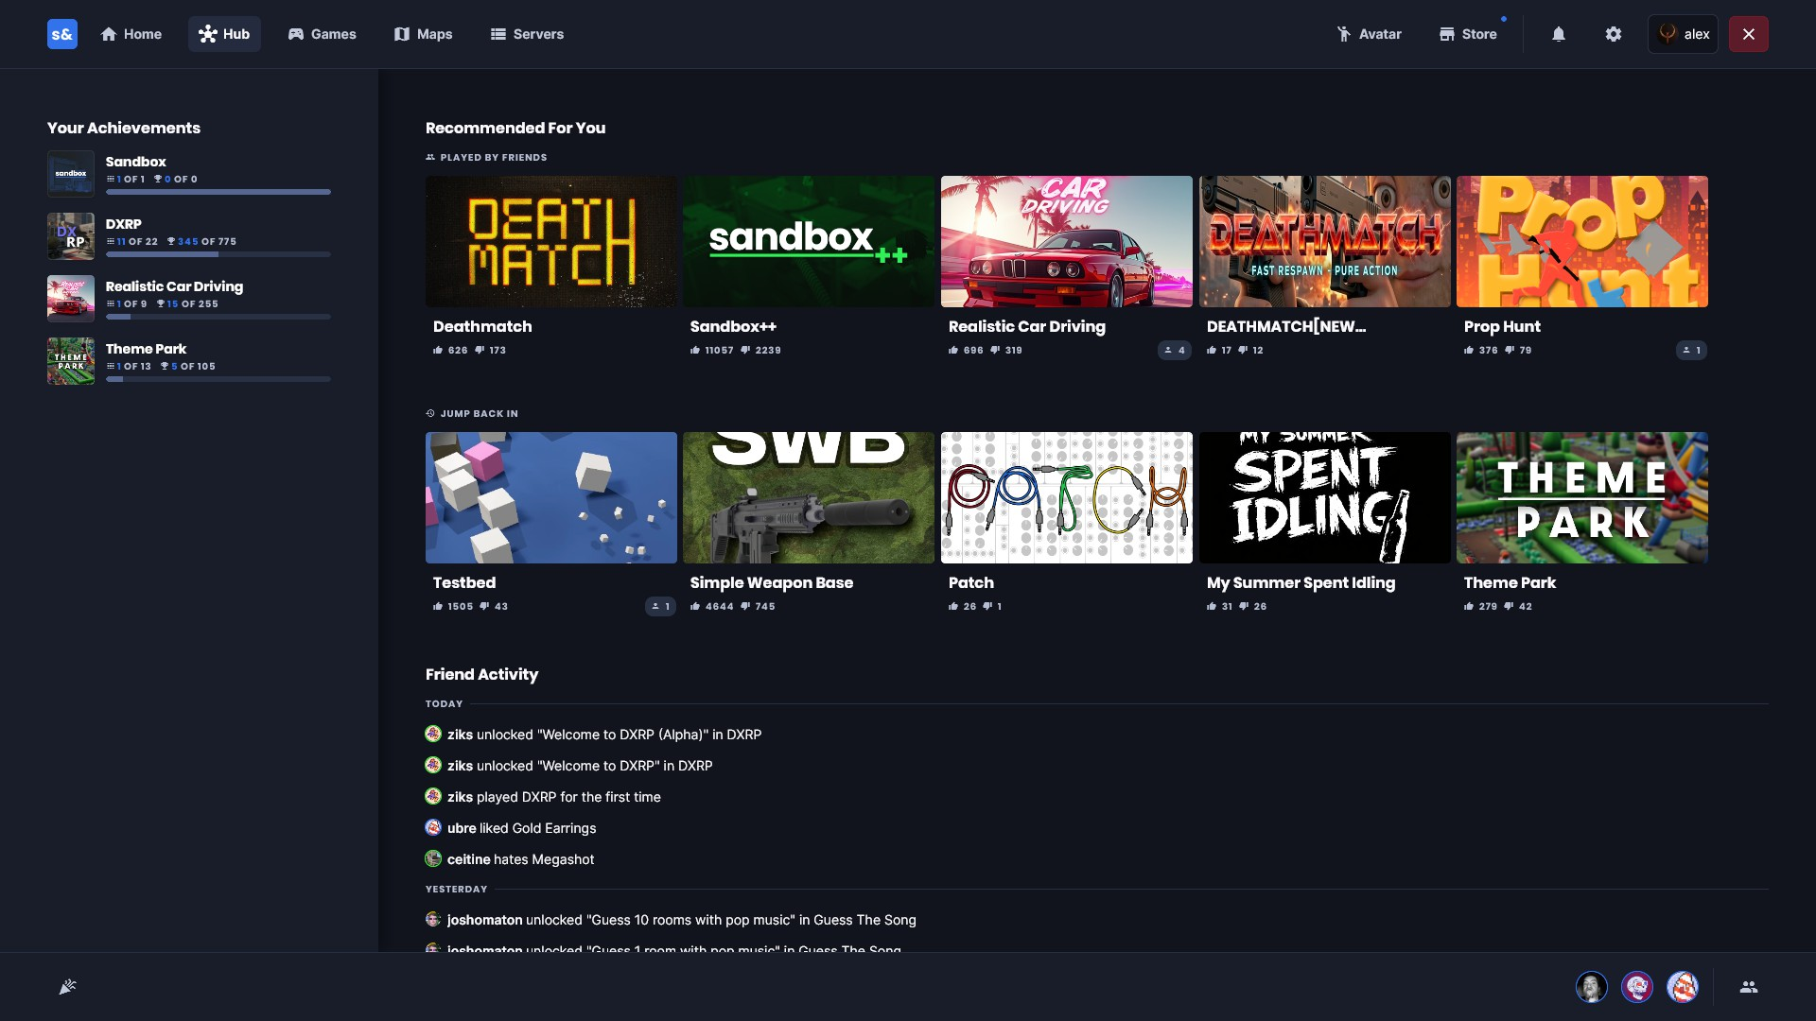Open the Store page
The width and height of the screenshot is (1816, 1021).
[x=1468, y=34]
